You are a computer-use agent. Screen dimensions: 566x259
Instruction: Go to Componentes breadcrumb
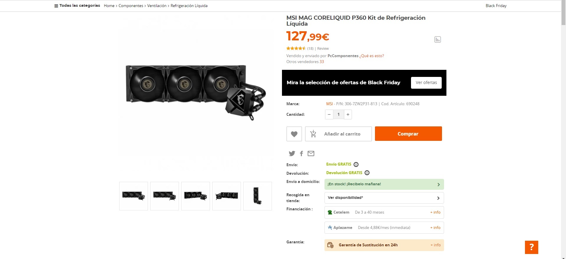coord(131,6)
